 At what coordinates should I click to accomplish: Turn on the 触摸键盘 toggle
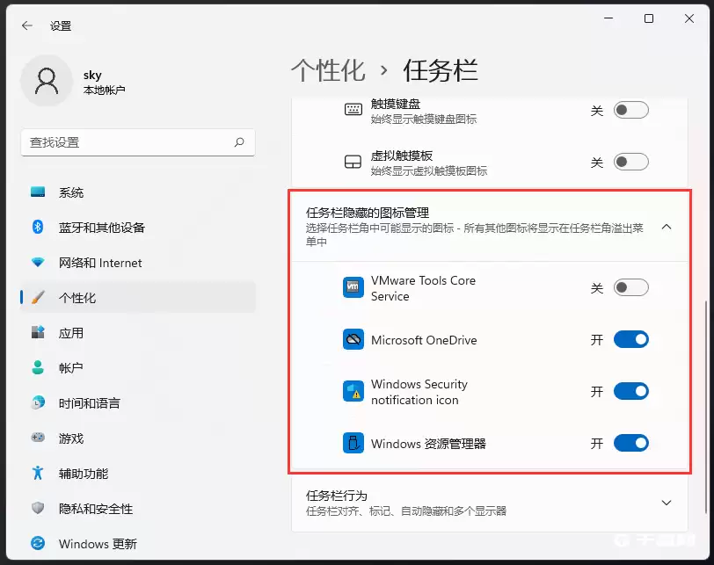(630, 110)
